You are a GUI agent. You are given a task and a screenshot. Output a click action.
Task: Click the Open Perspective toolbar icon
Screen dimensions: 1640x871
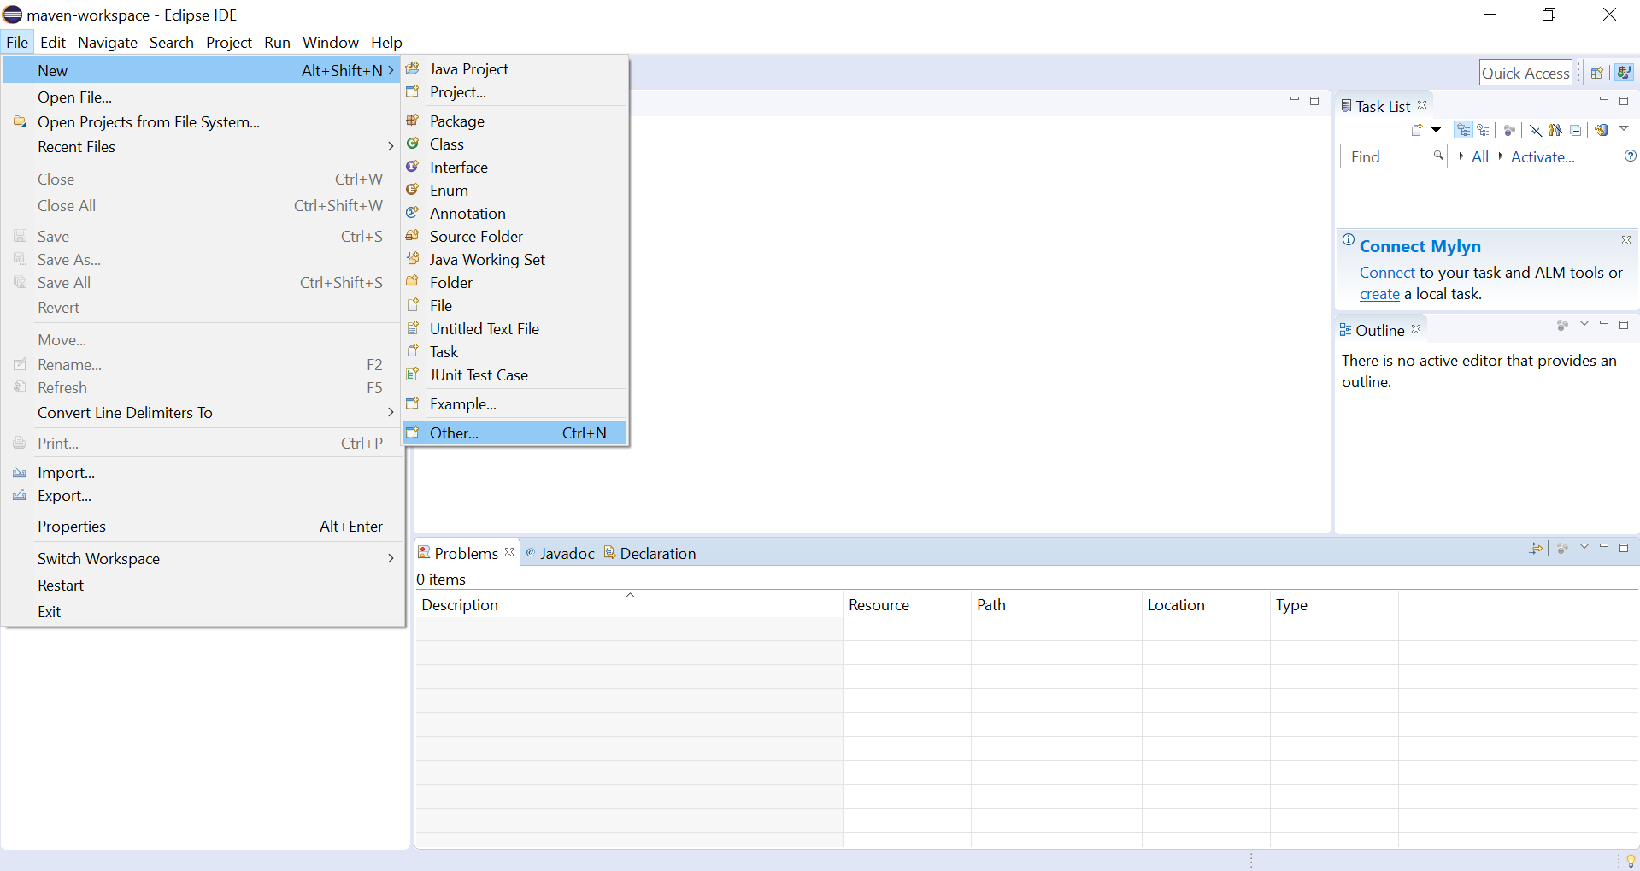[1597, 72]
